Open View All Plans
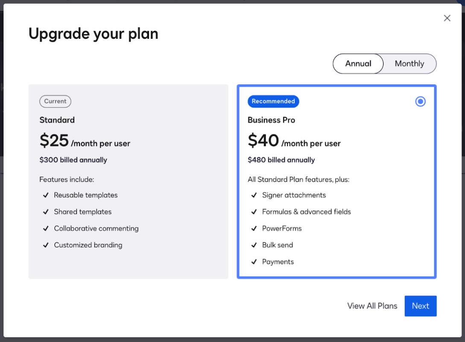 [x=372, y=306]
